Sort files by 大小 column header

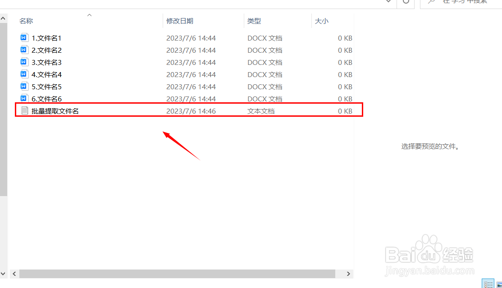tap(322, 21)
